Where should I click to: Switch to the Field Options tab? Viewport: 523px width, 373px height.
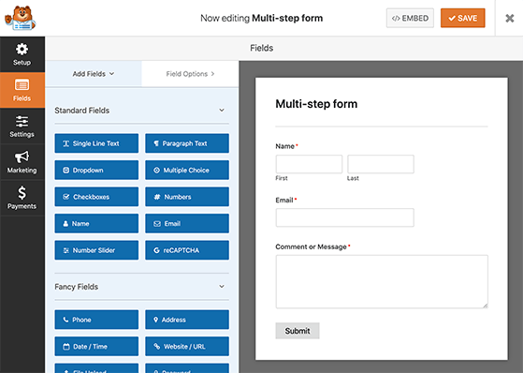point(190,74)
